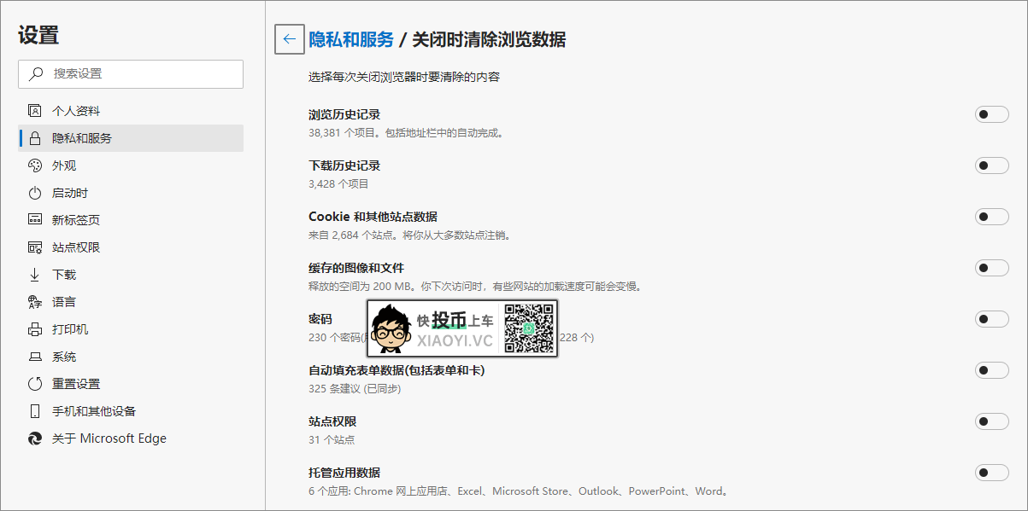Click the 新标签页 icon in sidebar

click(x=35, y=220)
